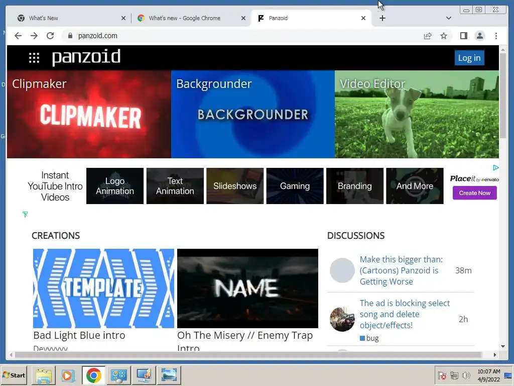
Task: Open a new tab
Action: point(382,18)
